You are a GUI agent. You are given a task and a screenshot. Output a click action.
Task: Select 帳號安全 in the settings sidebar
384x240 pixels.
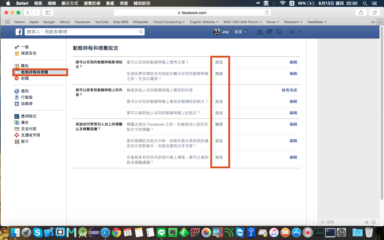(29, 53)
